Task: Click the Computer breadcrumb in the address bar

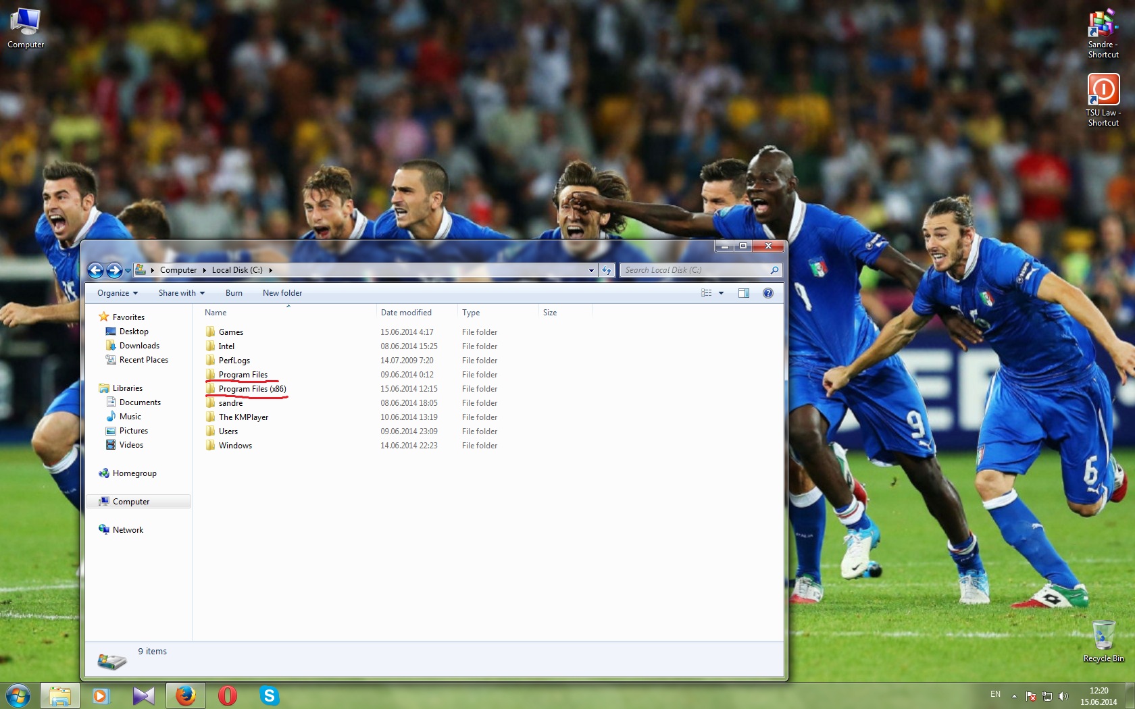Action: (x=178, y=270)
